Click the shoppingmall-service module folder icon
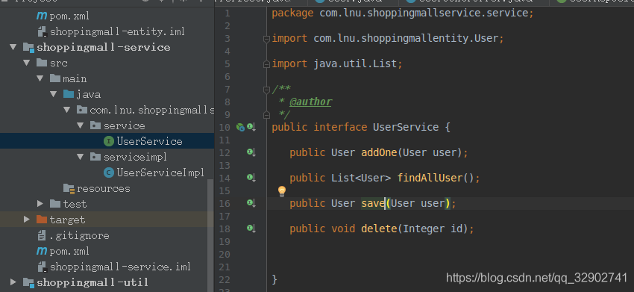This screenshot has width=634, height=292. click(x=28, y=47)
